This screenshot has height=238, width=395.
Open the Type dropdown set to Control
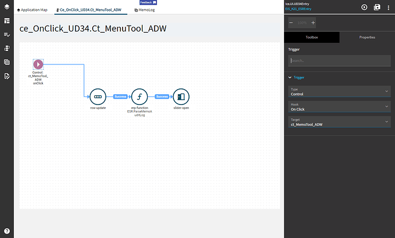[x=339, y=92]
